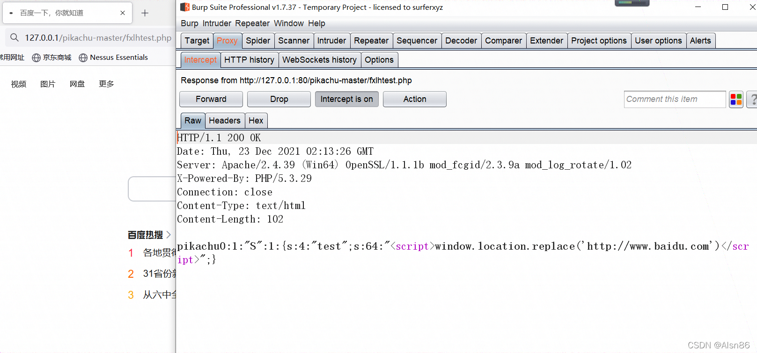Image resolution: width=757 pixels, height=353 pixels.
Task: Select the Intercept sub-tab
Action: (x=200, y=60)
